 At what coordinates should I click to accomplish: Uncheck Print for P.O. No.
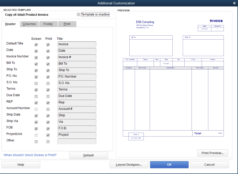pyautogui.click(x=48, y=77)
